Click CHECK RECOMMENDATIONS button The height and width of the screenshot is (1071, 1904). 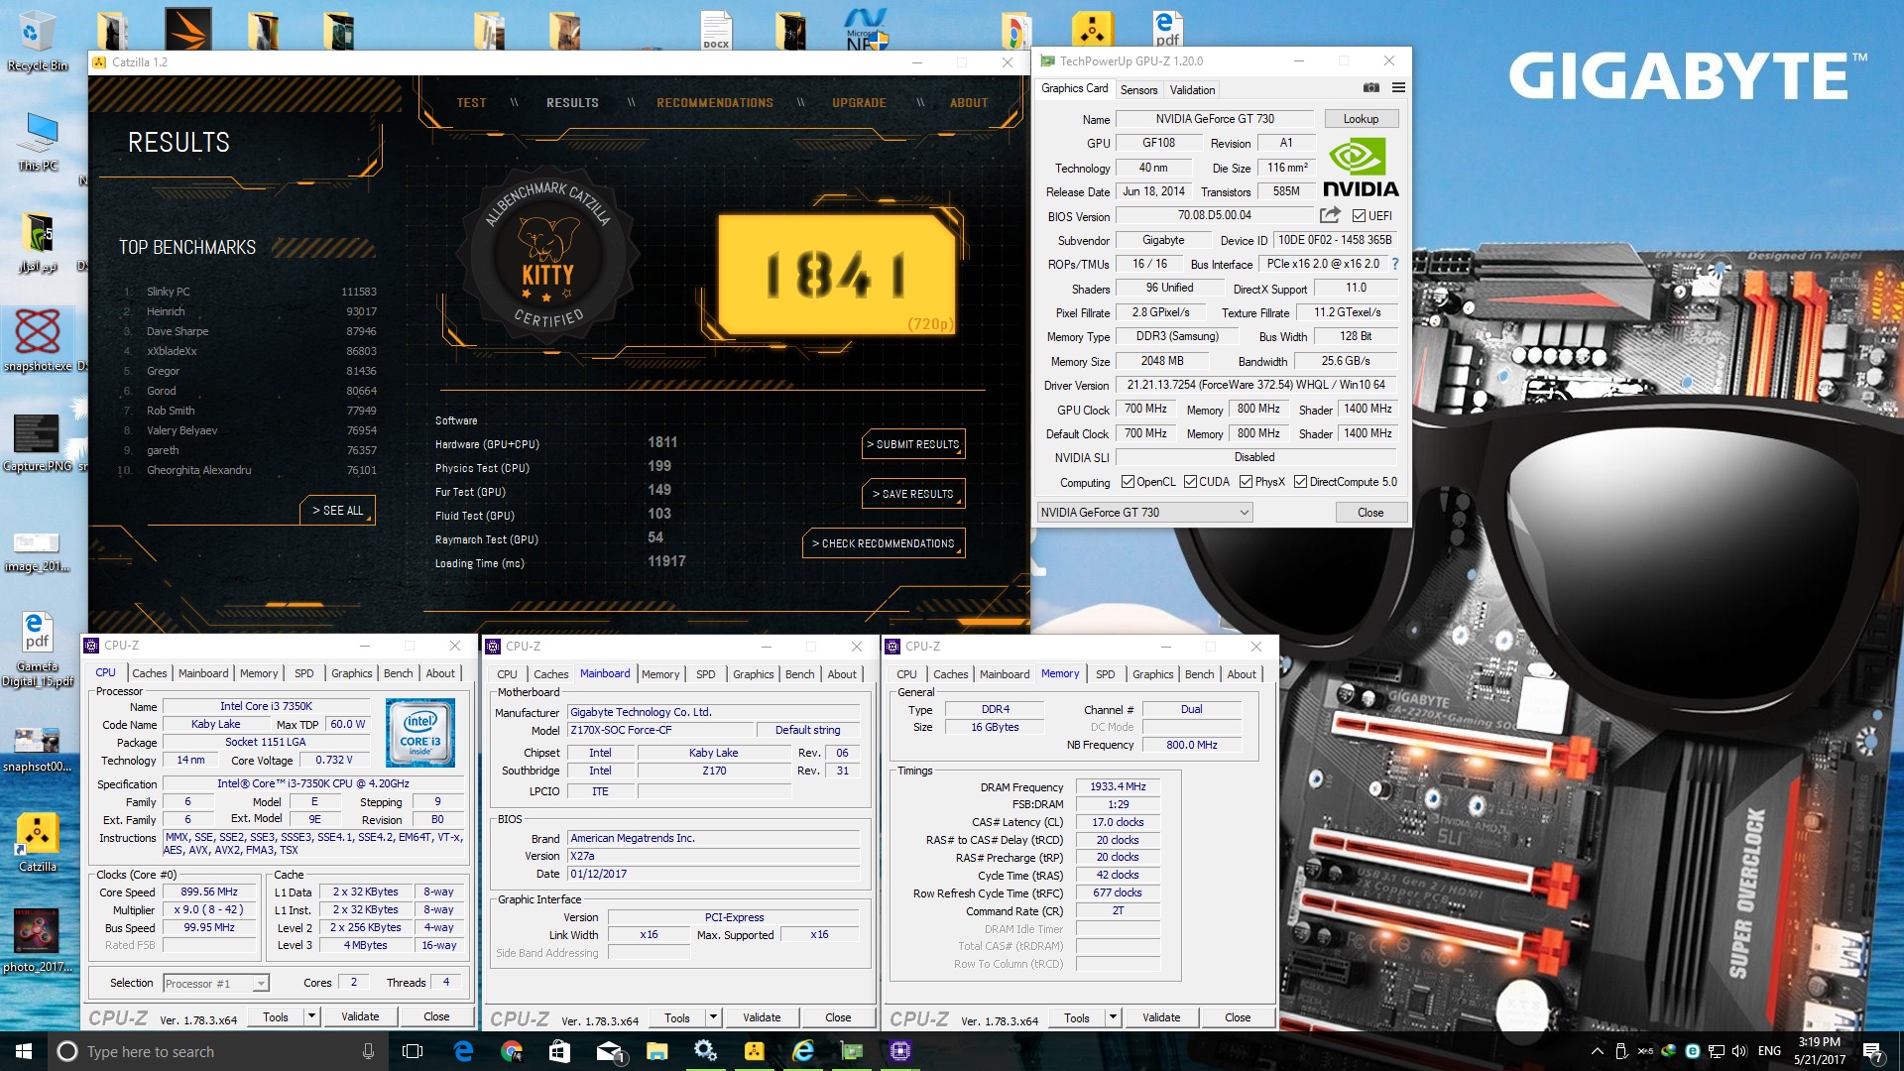click(884, 543)
